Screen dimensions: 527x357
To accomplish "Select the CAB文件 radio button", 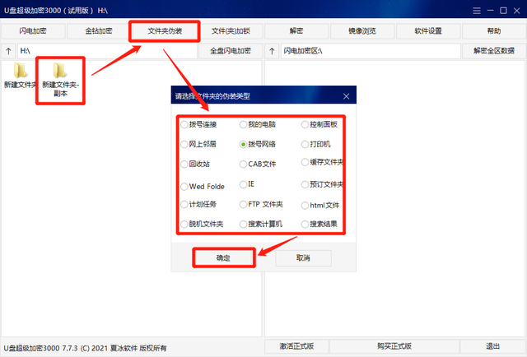I will 243,165.
